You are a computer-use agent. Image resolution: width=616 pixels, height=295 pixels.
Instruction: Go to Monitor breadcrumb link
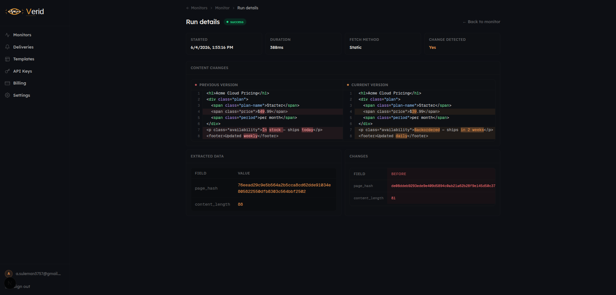222,8
